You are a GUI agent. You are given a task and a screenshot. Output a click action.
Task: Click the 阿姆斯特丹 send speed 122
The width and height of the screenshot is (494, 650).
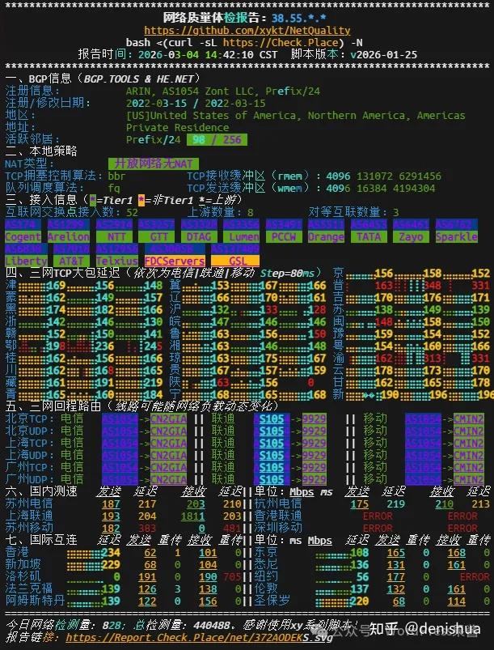pyautogui.click(x=147, y=601)
